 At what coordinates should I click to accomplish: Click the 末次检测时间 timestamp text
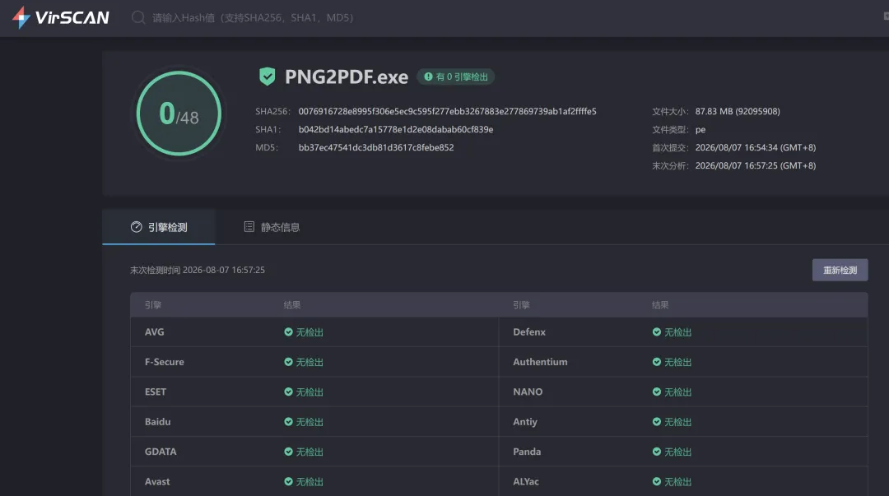pos(198,270)
